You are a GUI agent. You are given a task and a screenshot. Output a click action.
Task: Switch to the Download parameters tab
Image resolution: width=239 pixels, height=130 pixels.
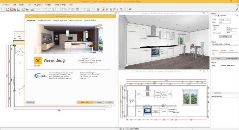pos(60,20)
